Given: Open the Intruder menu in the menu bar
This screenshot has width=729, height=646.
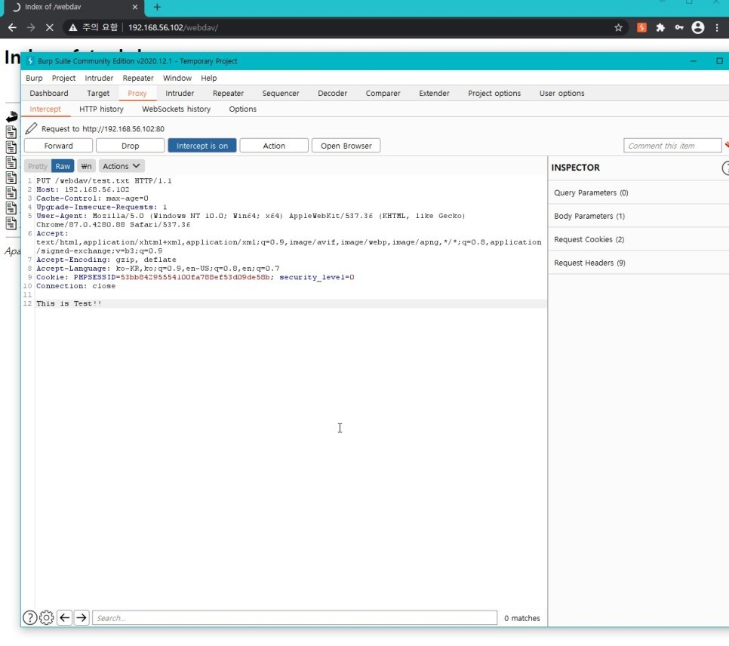Looking at the screenshot, I should (x=99, y=78).
